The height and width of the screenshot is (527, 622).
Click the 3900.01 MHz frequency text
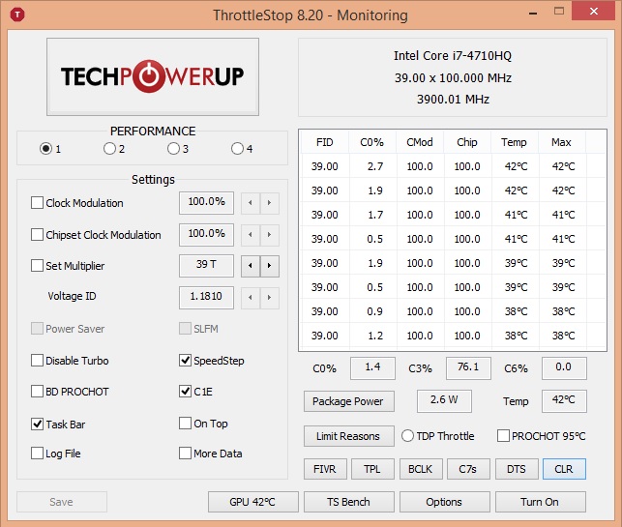click(453, 100)
